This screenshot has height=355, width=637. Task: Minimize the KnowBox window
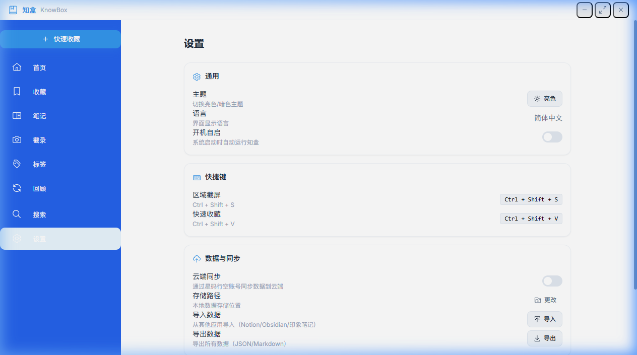pyautogui.click(x=585, y=10)
